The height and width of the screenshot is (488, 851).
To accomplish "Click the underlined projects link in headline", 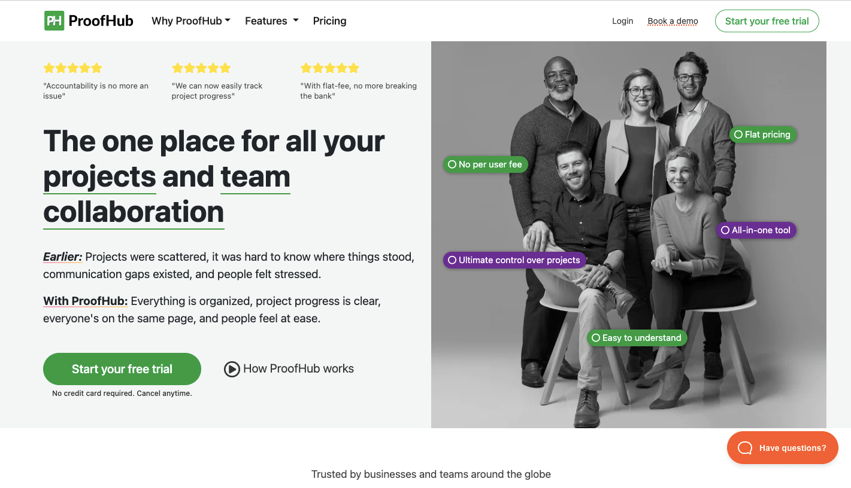I will pos(99,176).
